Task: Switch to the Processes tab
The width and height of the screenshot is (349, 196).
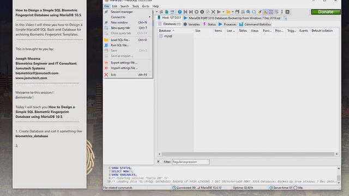Action: point(227,24)
